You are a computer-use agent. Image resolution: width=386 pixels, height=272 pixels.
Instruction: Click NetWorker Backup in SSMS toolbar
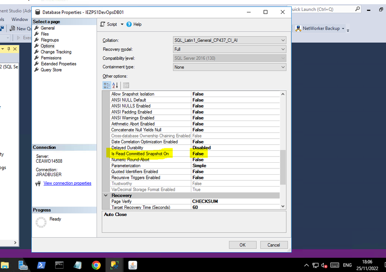click(x=318, y=28)
